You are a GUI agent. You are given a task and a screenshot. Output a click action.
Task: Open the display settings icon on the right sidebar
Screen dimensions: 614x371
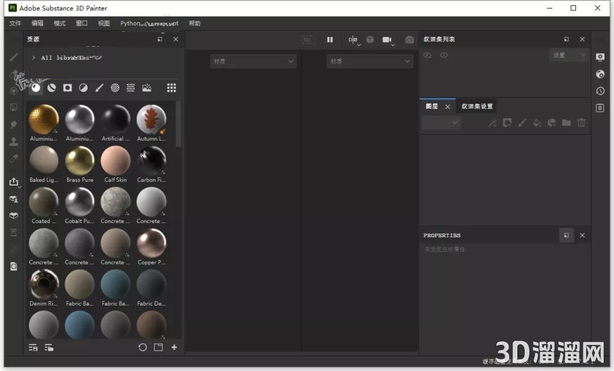600,57
